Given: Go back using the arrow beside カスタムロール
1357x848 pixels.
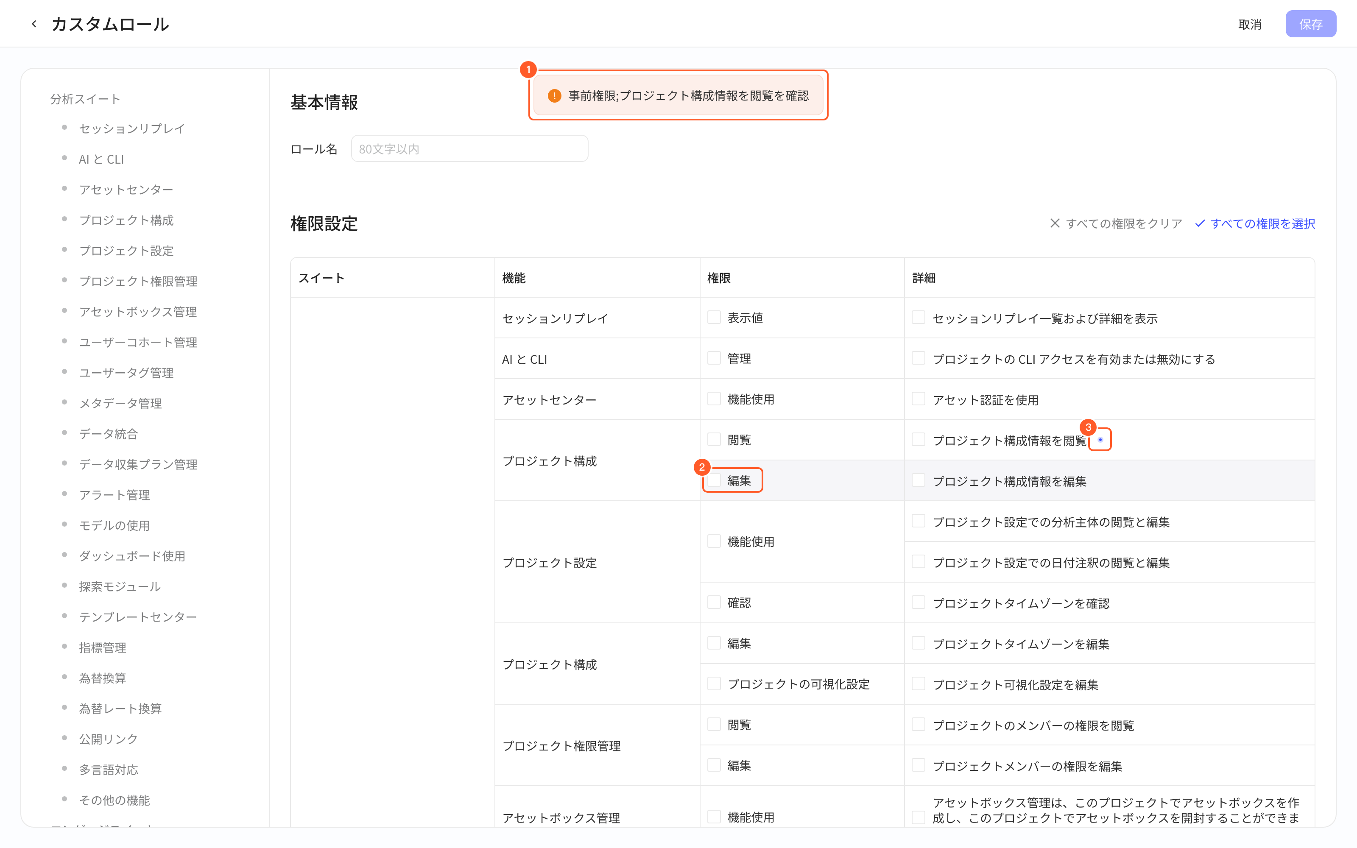Looking at the screenshot, I should pyautogui.click(x=34, y=24).
